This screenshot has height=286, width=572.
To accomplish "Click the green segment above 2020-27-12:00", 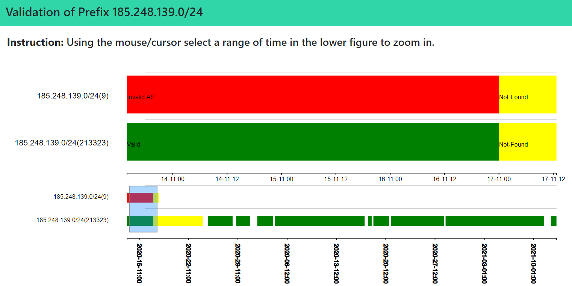I will (x=417, y=221).
